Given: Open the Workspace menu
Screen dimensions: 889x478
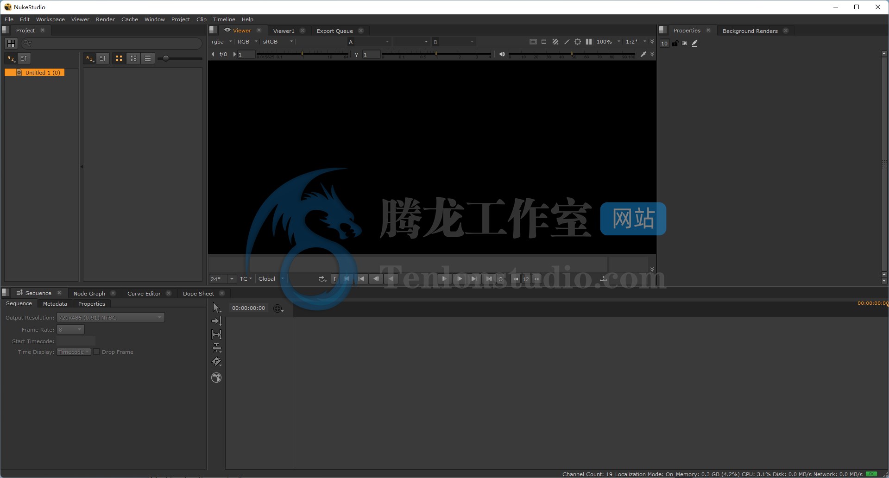Looking at the screenshot, I should point(50,19).
